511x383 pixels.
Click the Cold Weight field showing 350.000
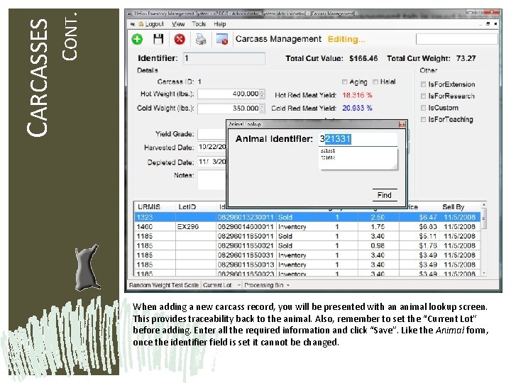tap(228, 109)
